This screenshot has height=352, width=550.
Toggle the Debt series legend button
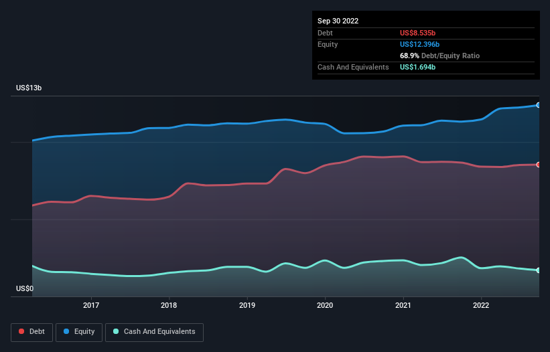[32, 332]
